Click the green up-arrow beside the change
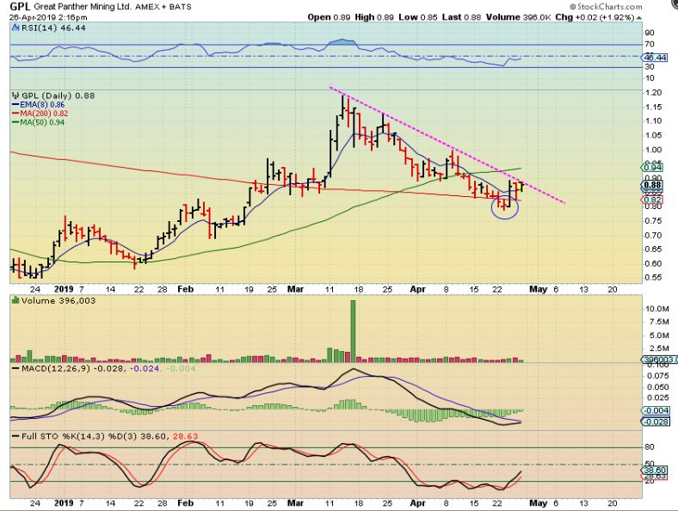Image resolution: width=678 pixels, height=511 pixels. [x=639, y=18]
